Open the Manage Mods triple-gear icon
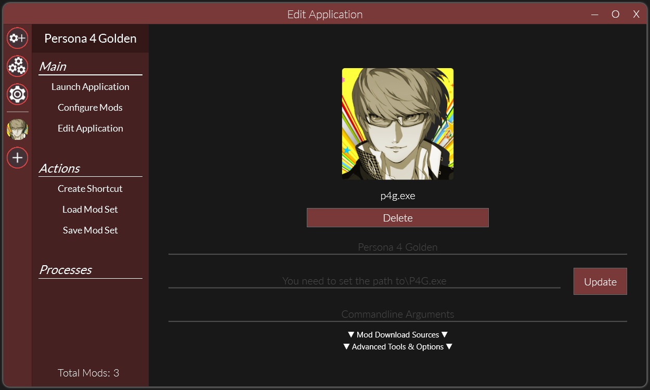The height and width of the screenshot is (390, 650). click(x=17, y=66)
